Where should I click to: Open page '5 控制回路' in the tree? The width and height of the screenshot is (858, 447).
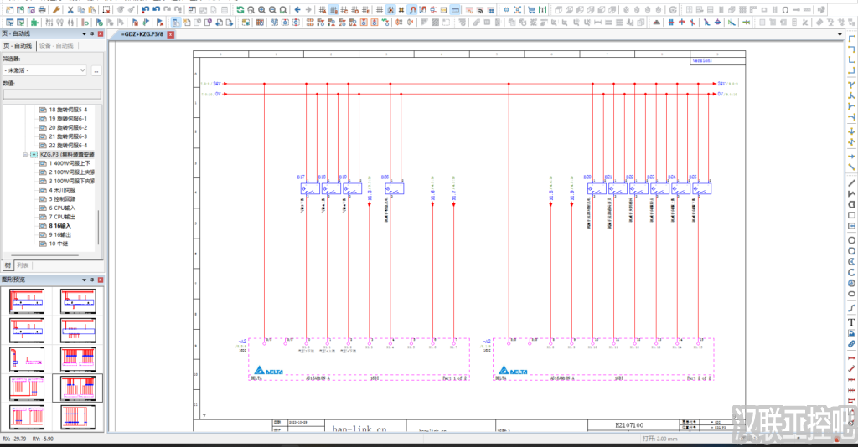point(62,199)
